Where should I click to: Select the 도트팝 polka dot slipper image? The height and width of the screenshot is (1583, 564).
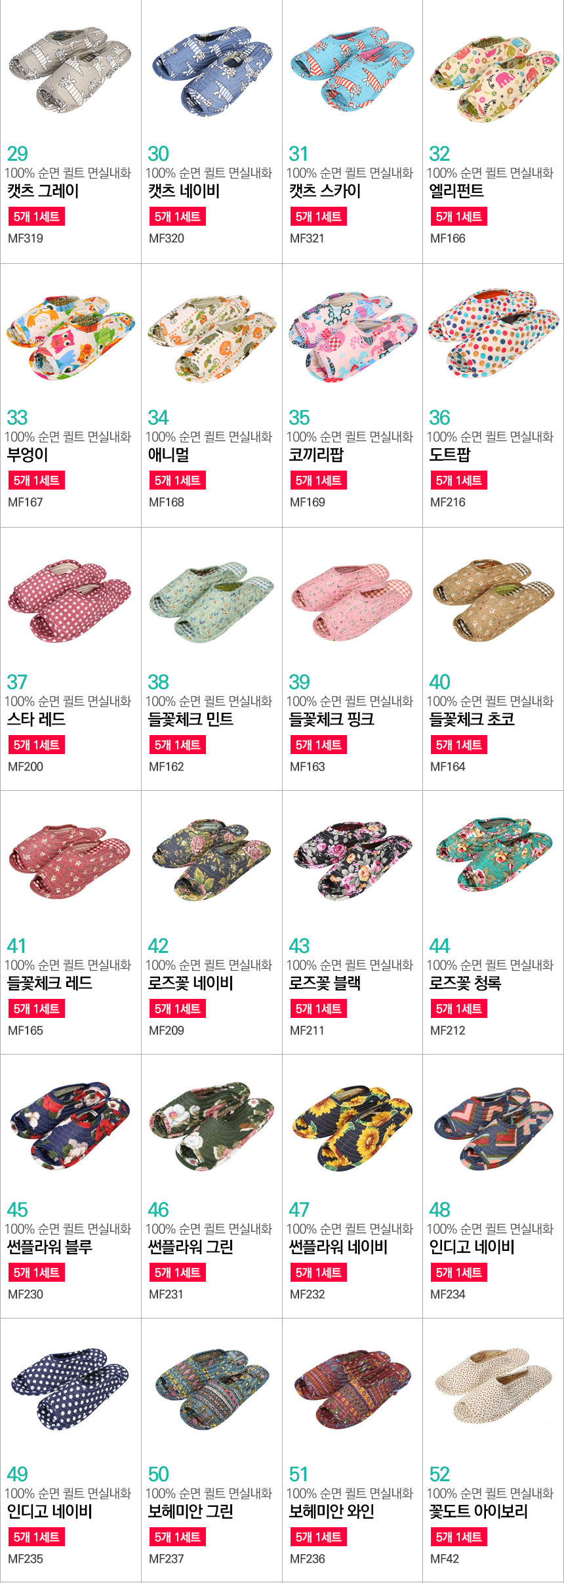pyautogui.click(x=493, y=333)
